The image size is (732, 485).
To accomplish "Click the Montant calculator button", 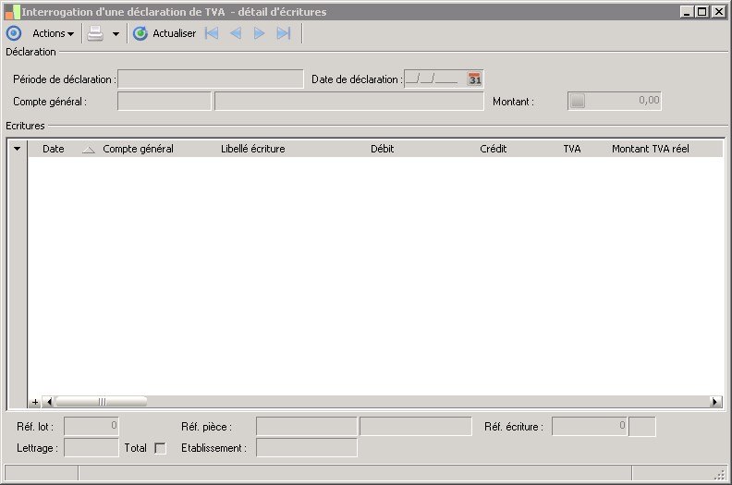I will pos(578,101).
